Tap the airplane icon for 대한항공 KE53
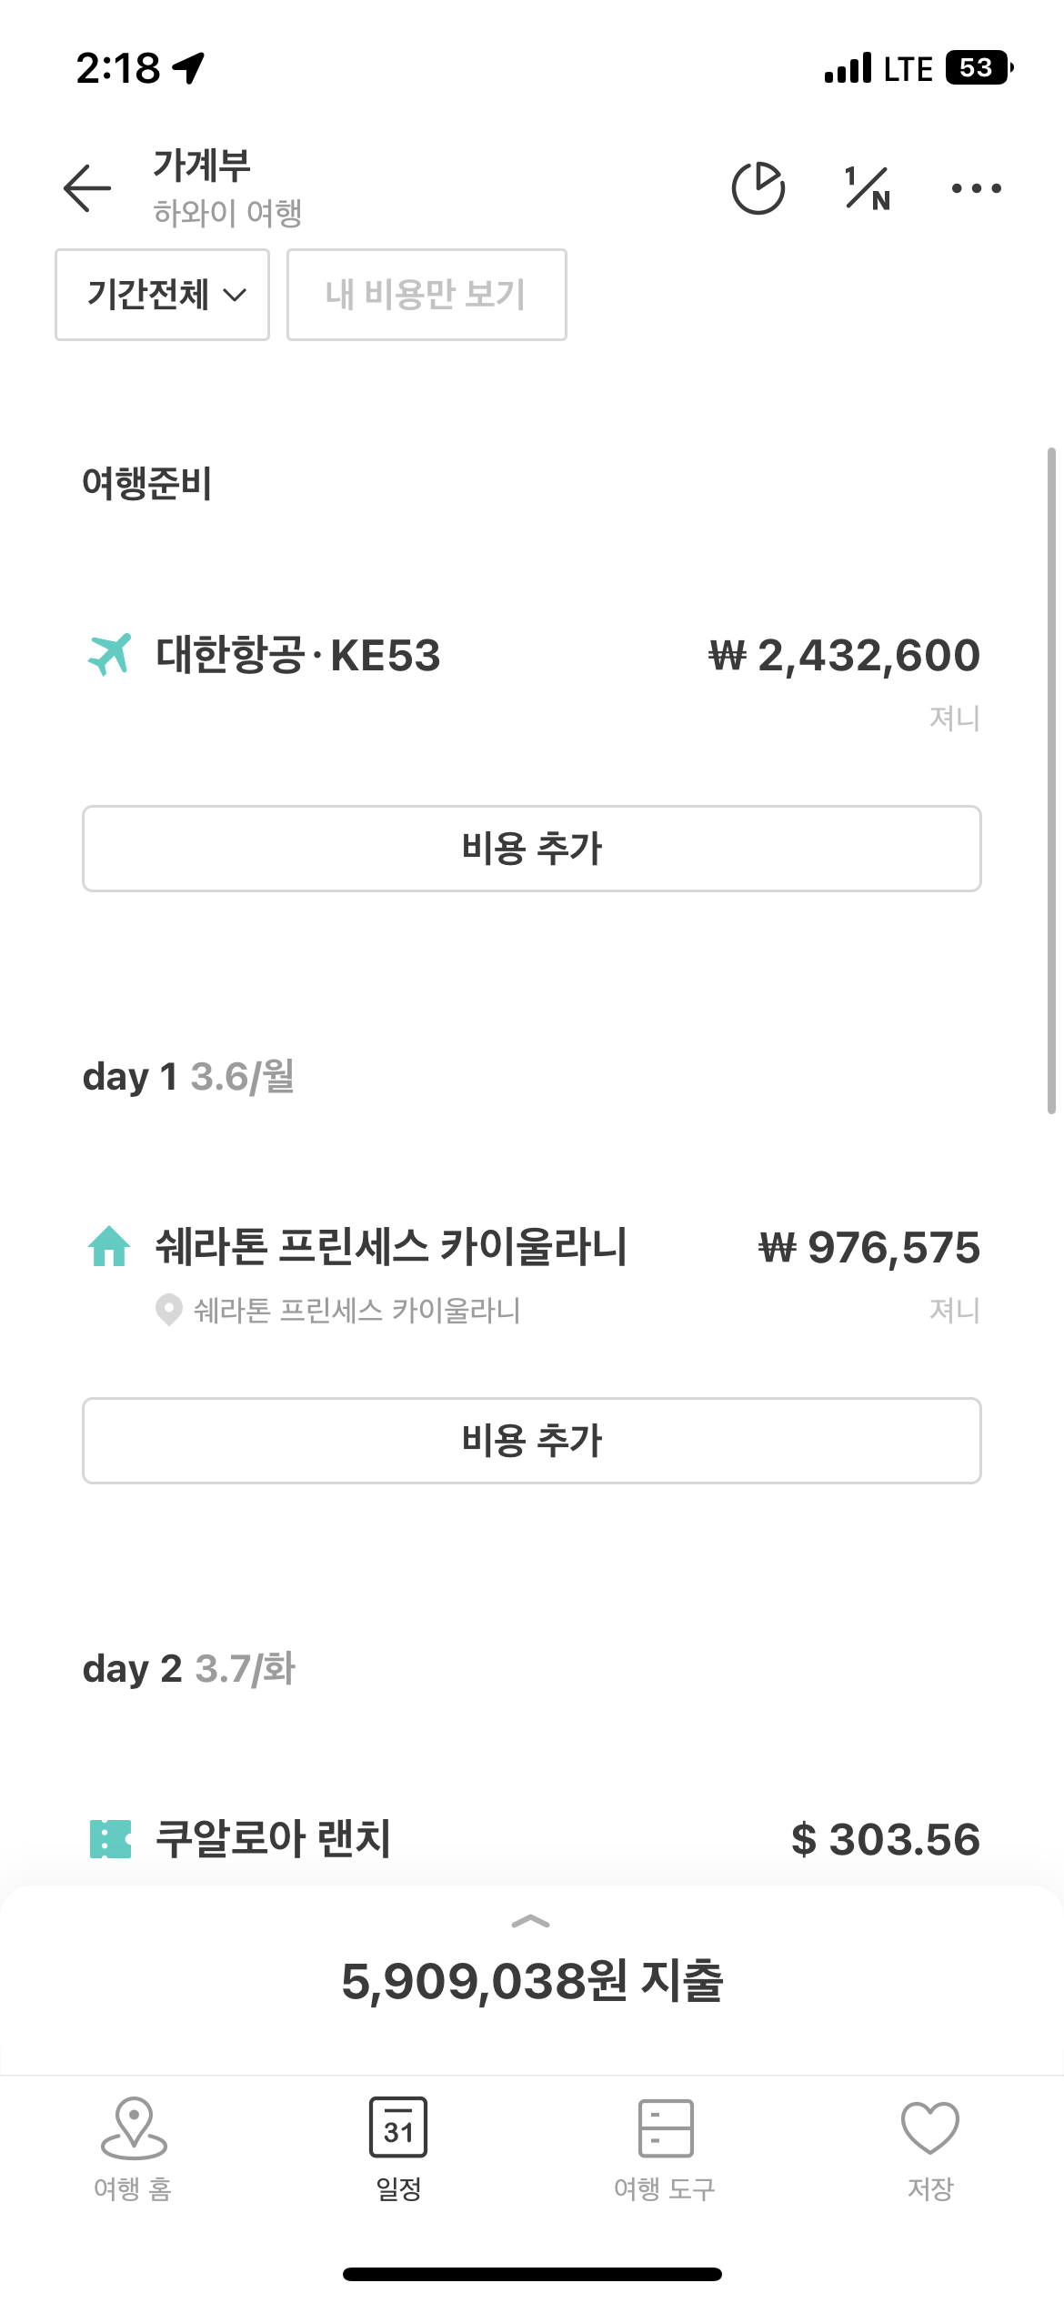This screenshot has height=2303, width=1064. click(x=109, y=655)
